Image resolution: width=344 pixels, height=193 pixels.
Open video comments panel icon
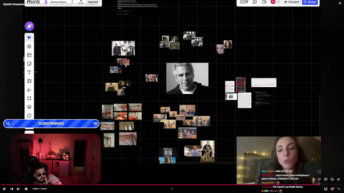[326, 179]
